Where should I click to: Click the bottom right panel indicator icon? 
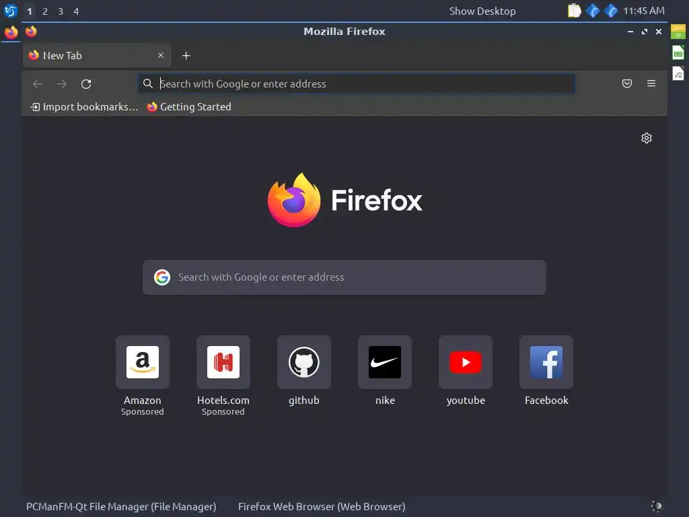point(657,506)
